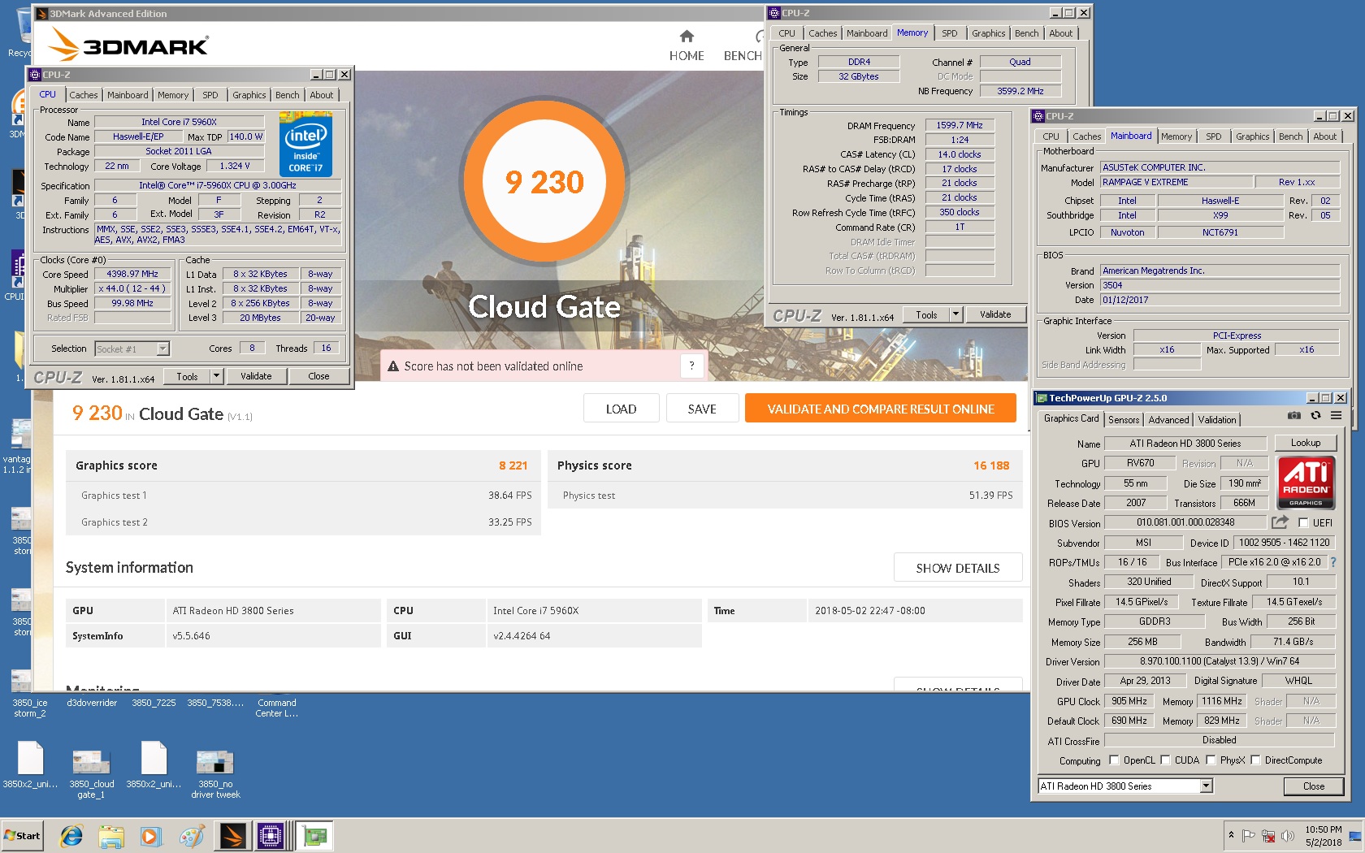
Task: Open the Advanced tab in GPU-Z
Action: click(x=1168, y=420)
